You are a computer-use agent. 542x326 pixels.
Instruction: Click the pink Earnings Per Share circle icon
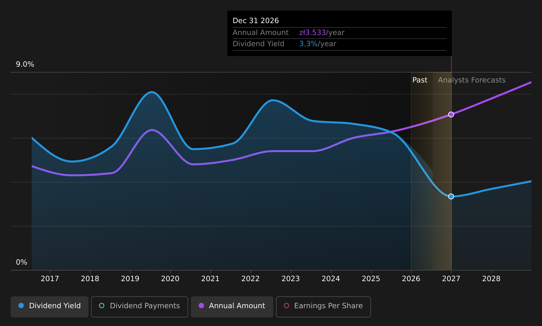click(287, 306)
